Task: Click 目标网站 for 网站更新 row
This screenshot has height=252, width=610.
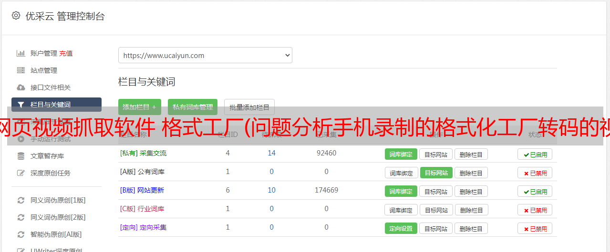Action: tap(436, 191)
